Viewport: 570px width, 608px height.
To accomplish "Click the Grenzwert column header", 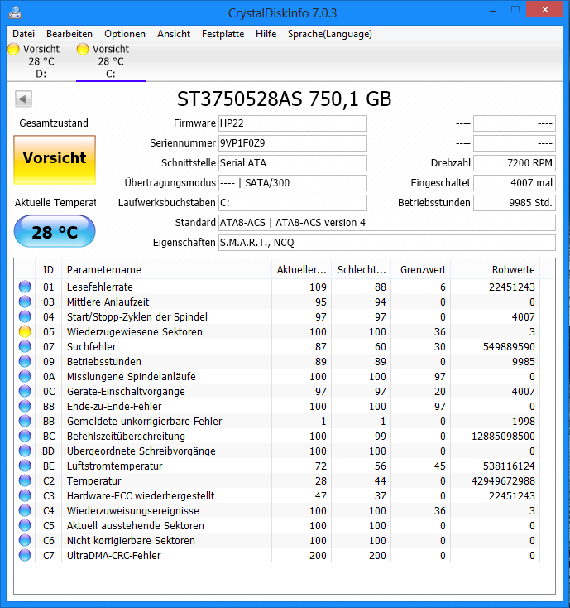I will [420, 269].
